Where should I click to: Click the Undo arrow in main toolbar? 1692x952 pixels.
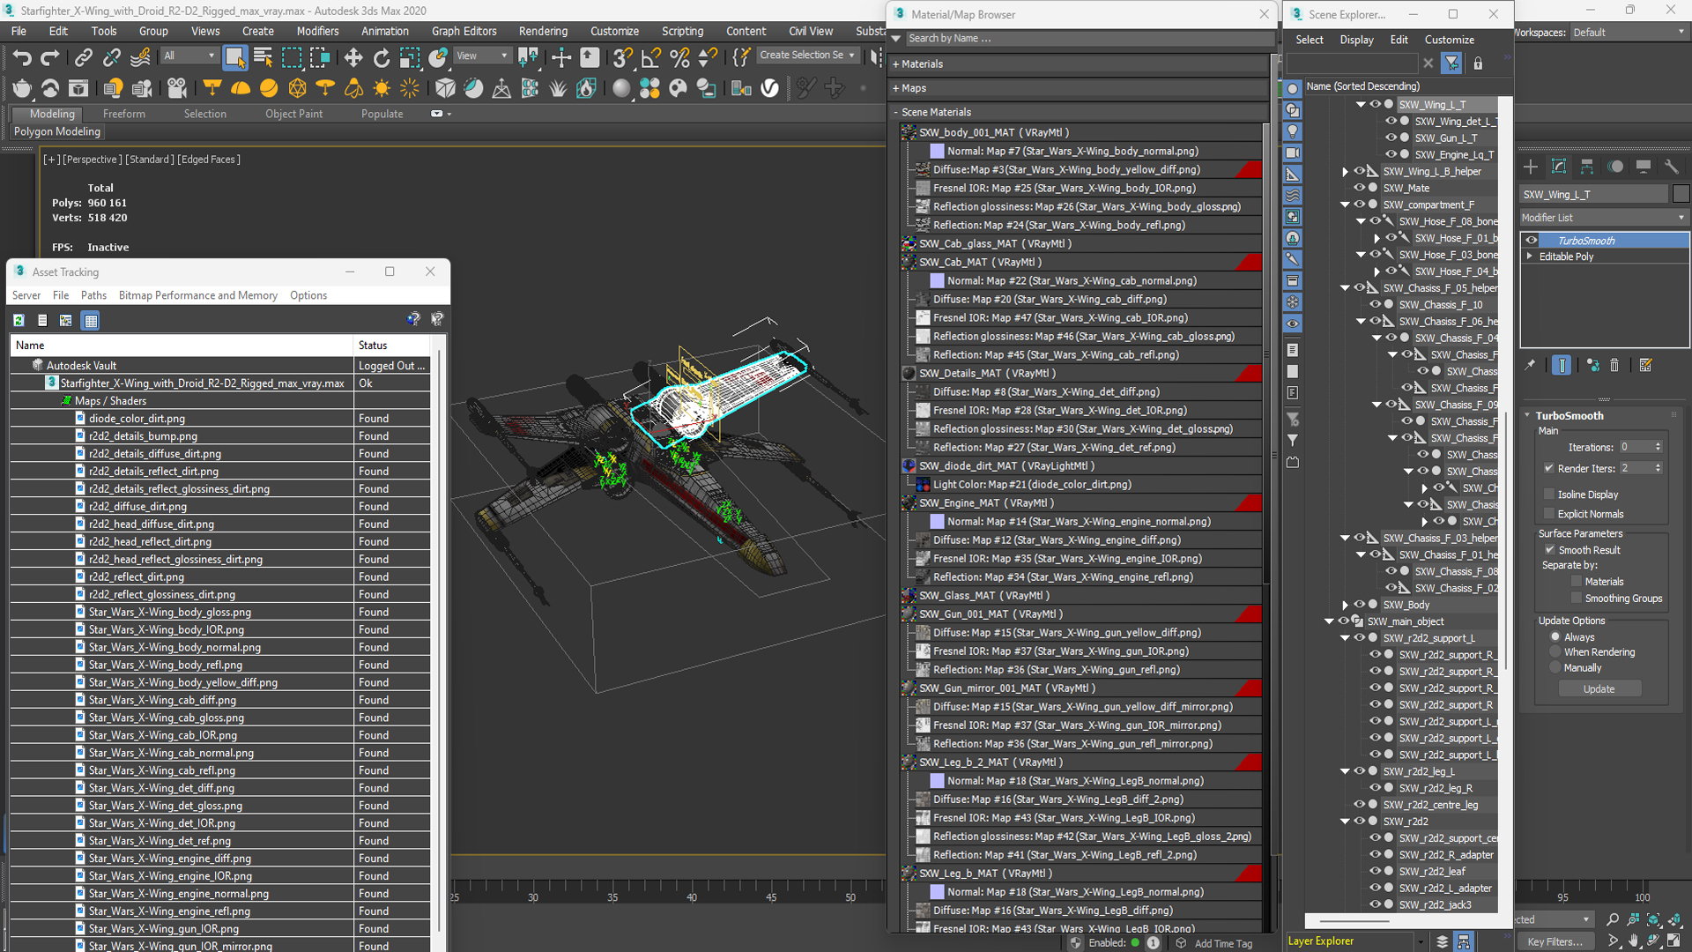coord(22,58)
